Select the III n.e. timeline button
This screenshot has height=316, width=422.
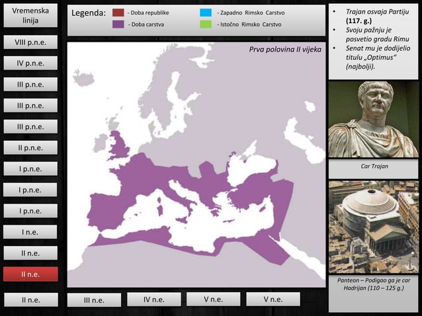[94, 300]
